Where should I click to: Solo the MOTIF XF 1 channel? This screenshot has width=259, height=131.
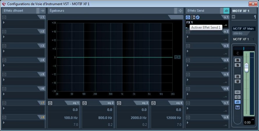[x=238, y=65]
